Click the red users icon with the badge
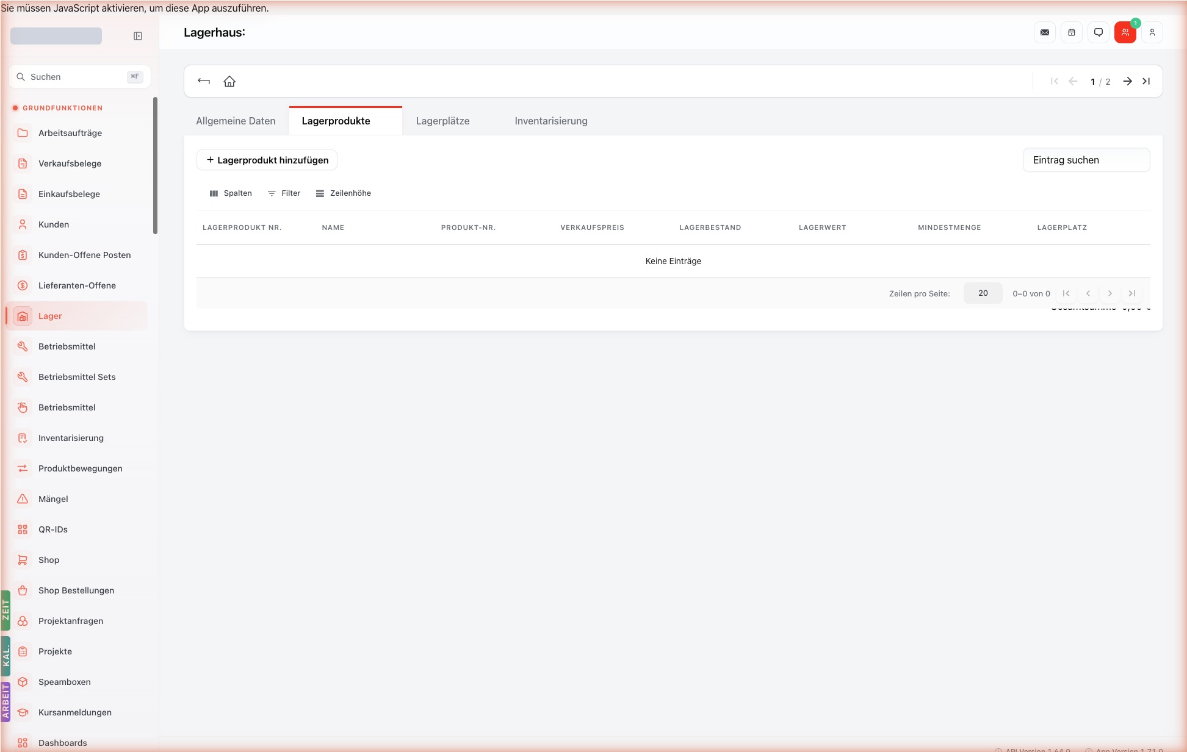Viewport: 1187px width, 752px height. click(1125, 32)
